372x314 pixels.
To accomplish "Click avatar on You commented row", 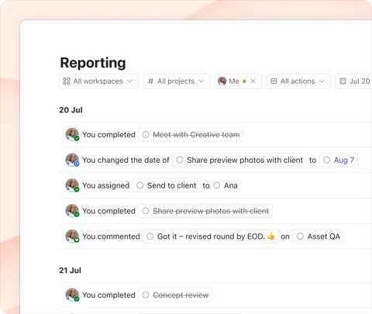I will tap(72, 236).
